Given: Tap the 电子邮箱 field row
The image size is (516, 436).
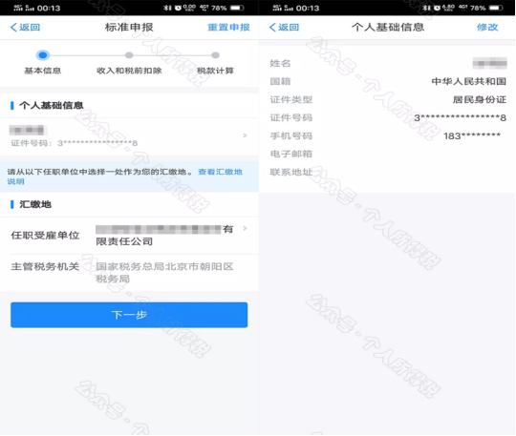Looking at the screenshot, I should [x=387, y=154].
